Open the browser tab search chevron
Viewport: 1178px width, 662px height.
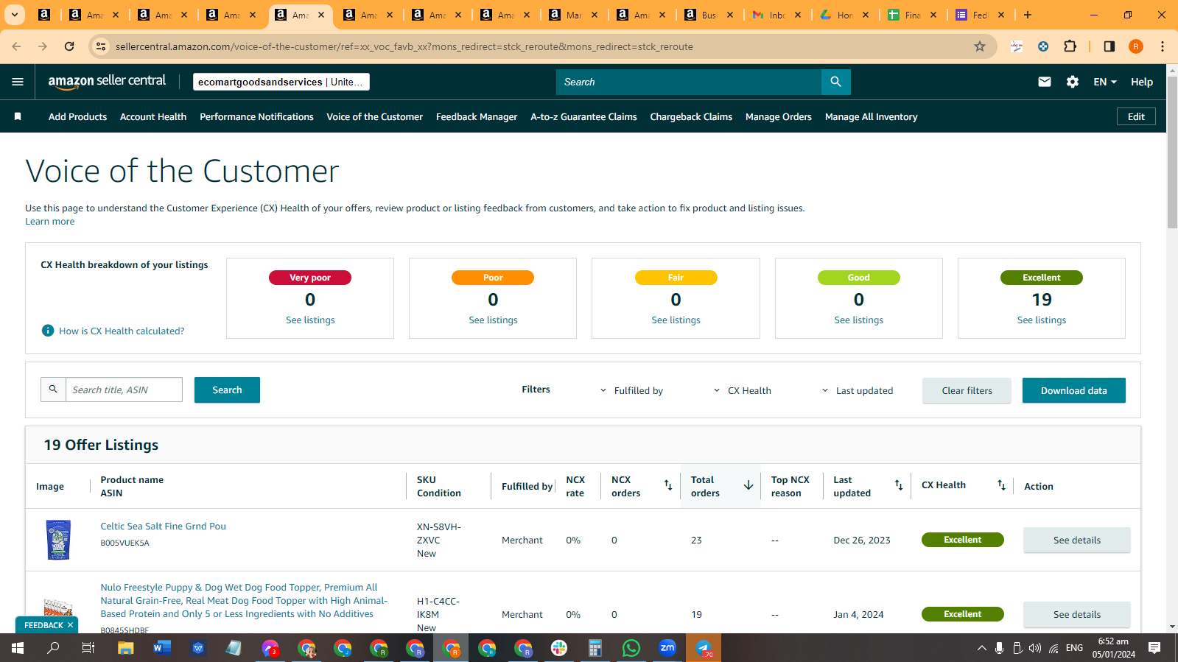(x=14, y=15)
